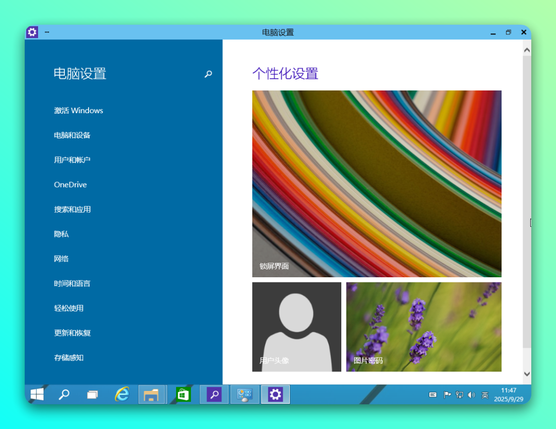Go to 用户和帐户 settings
The height and width of the screenshot is (429, 556).
click(72, 160)
